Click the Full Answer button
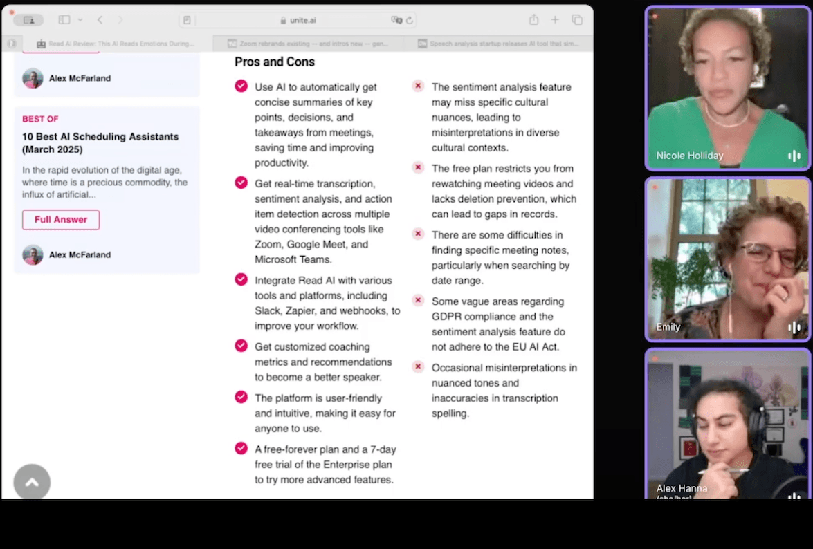 click(x=61, y=220)
